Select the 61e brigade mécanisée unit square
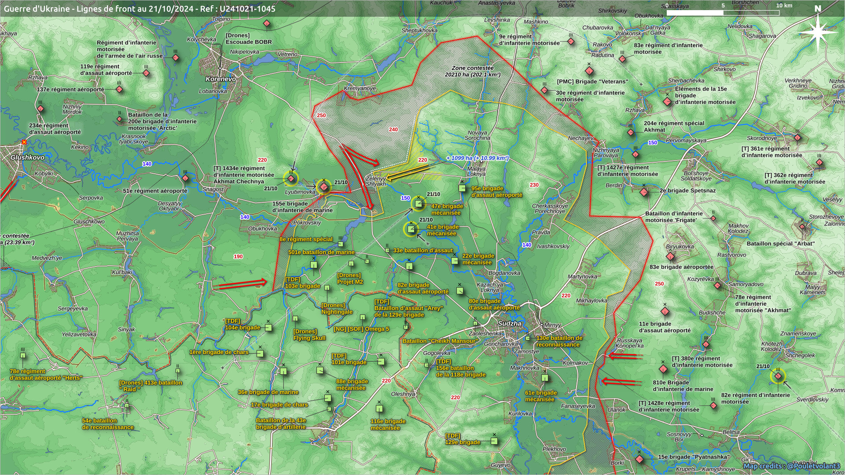Screen dimensions: 845x475 pos(545,378)
